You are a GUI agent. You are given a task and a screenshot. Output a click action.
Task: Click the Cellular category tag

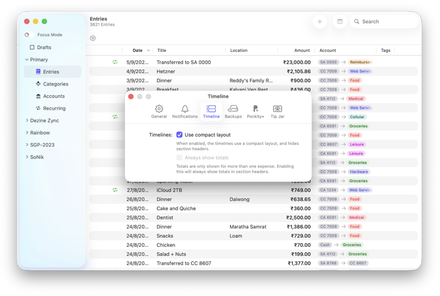(x=357, y=117)
